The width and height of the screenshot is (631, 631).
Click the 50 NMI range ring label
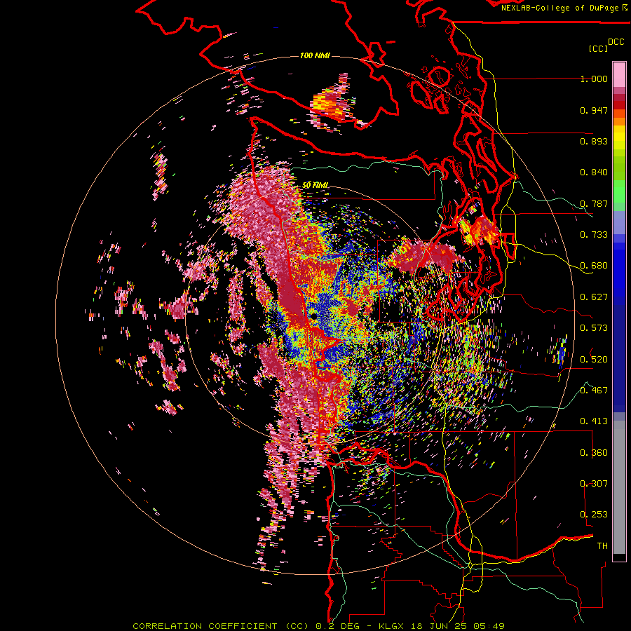[x=315, y=185]
